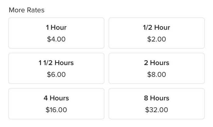Click the "8 Hours" duration label
Viewport: 213px width, 127px height.
click(x=156, y=98)
